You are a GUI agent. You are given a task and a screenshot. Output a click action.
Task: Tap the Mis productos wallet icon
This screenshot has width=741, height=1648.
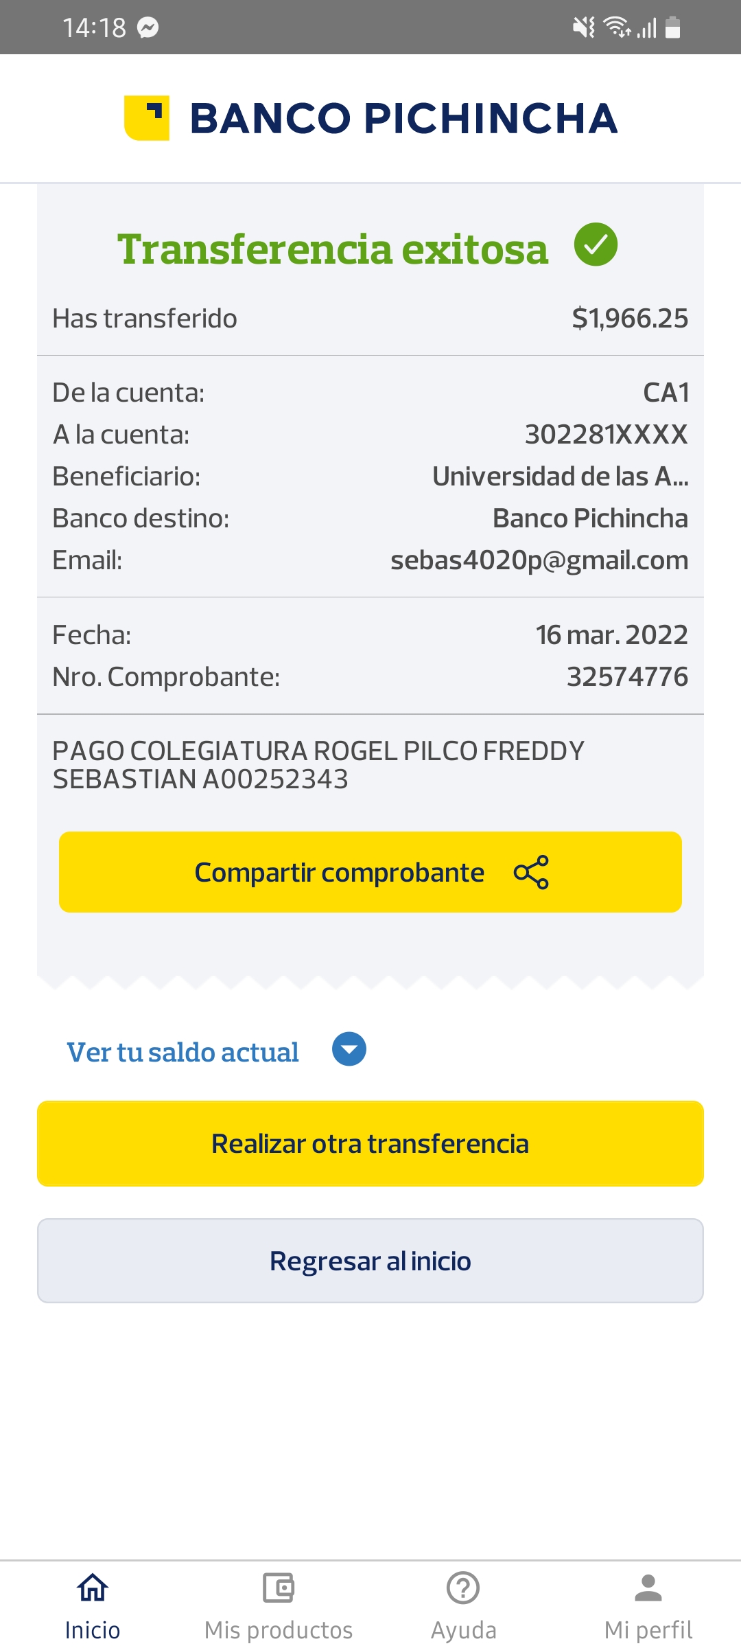click(x=279, y=1588)
